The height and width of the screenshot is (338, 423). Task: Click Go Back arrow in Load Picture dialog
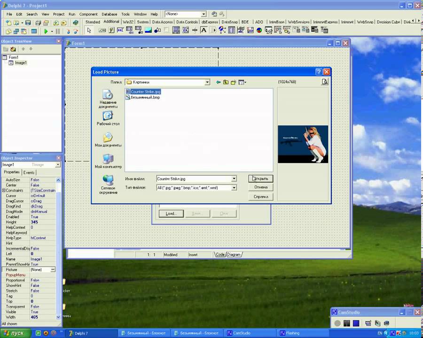218,82
